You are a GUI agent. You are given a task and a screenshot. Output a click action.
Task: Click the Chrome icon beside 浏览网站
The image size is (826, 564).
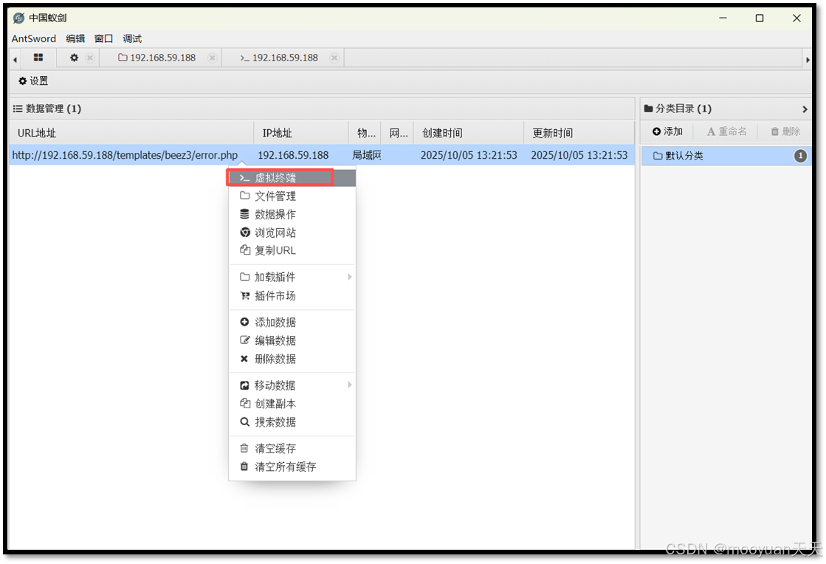(x=244, y=233)
